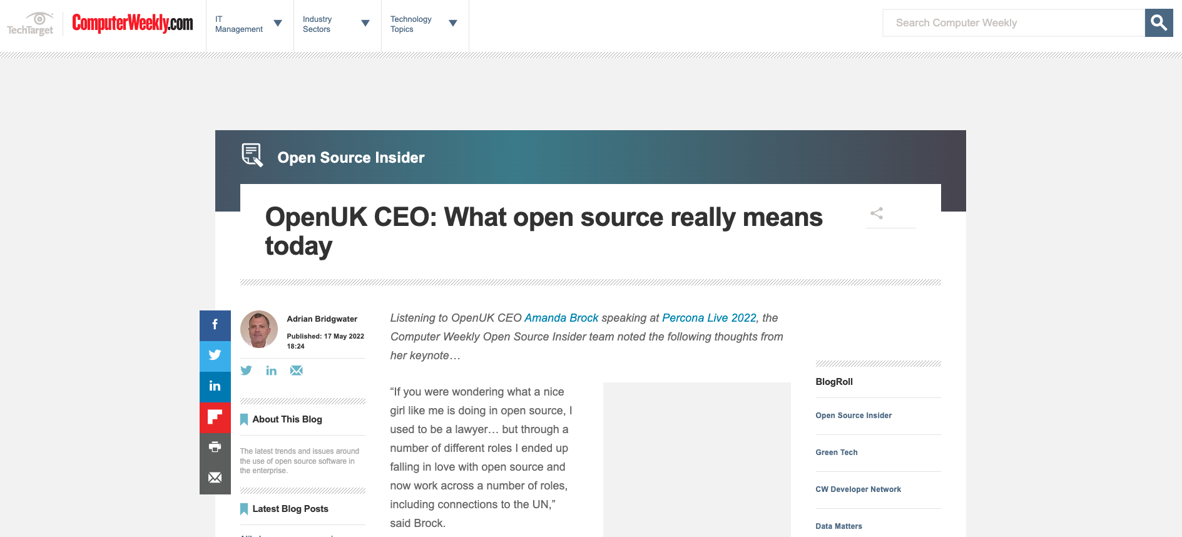The width and height of the screenshot is (1182, 537).
Task: Open the article share icon
Action: pyautogui.click(x=877, y=213)
